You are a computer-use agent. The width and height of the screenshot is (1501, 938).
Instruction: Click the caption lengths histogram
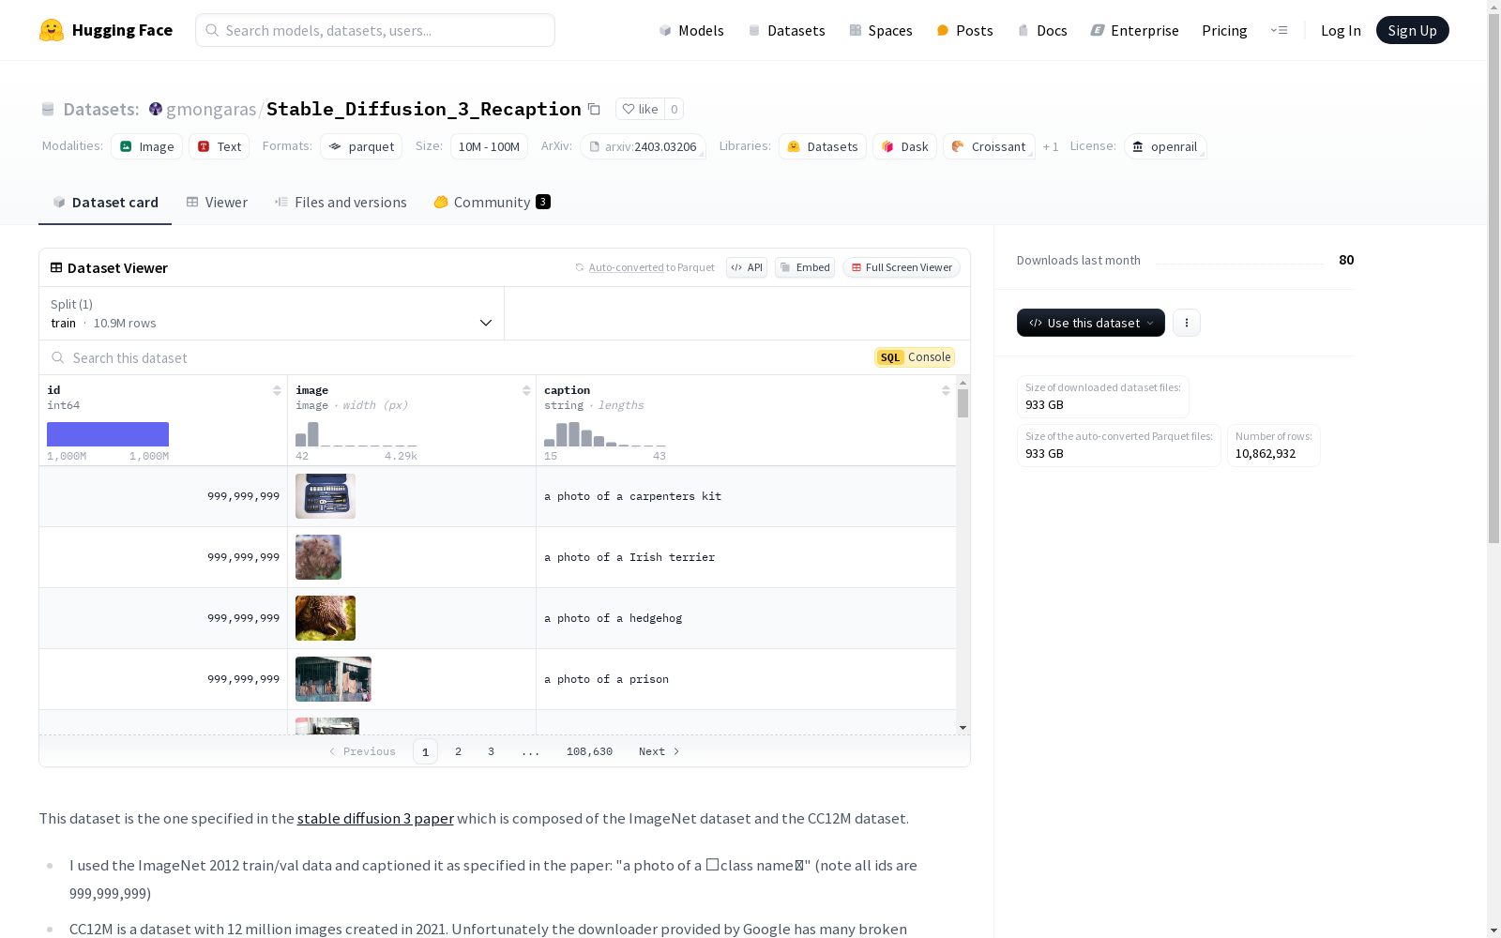tap(605, 434)
